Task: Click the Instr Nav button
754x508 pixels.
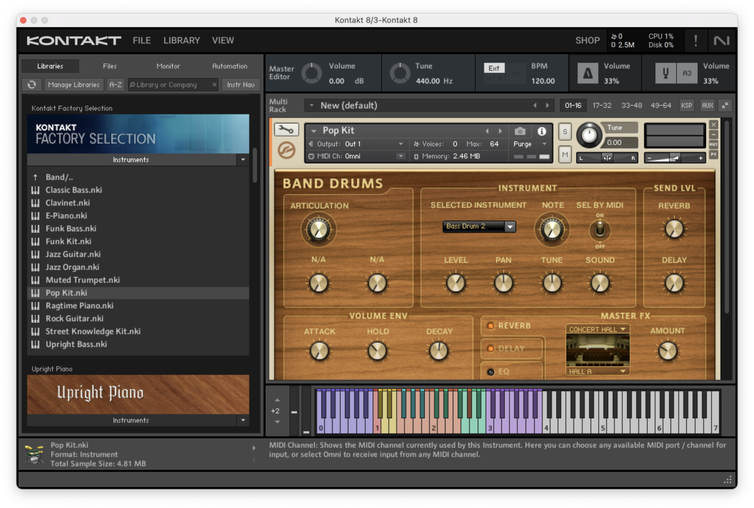Action: [x=241, y=85]
